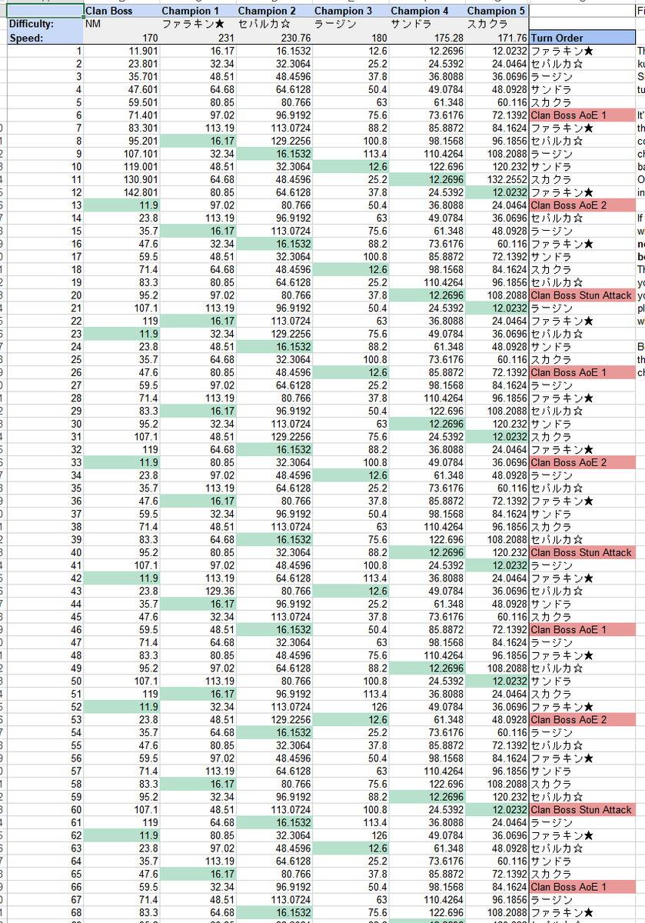Viewport: 645px width, 923px height.
Task: Select the "Turn Order" header cell
Action: click(x=582, y=38)
